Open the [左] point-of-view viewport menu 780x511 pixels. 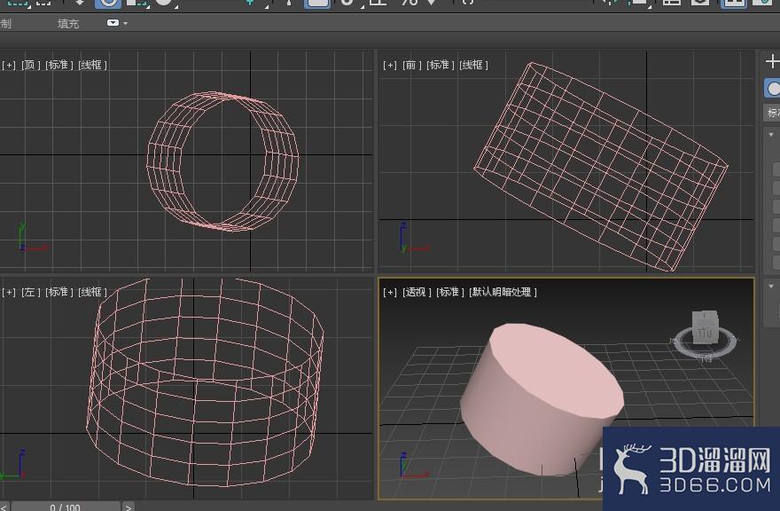click(31, 292)
